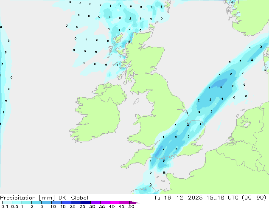This screenshot has width=269, height=208.
Task: Click the "35" legend scale label
Action: pos(102,206)
